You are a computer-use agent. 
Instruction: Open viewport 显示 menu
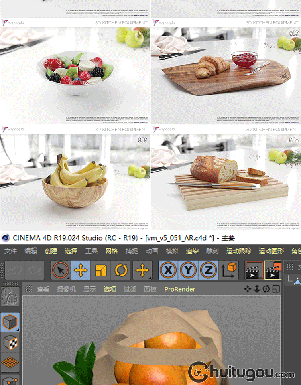pyautogui.click(x=89, y=289)
